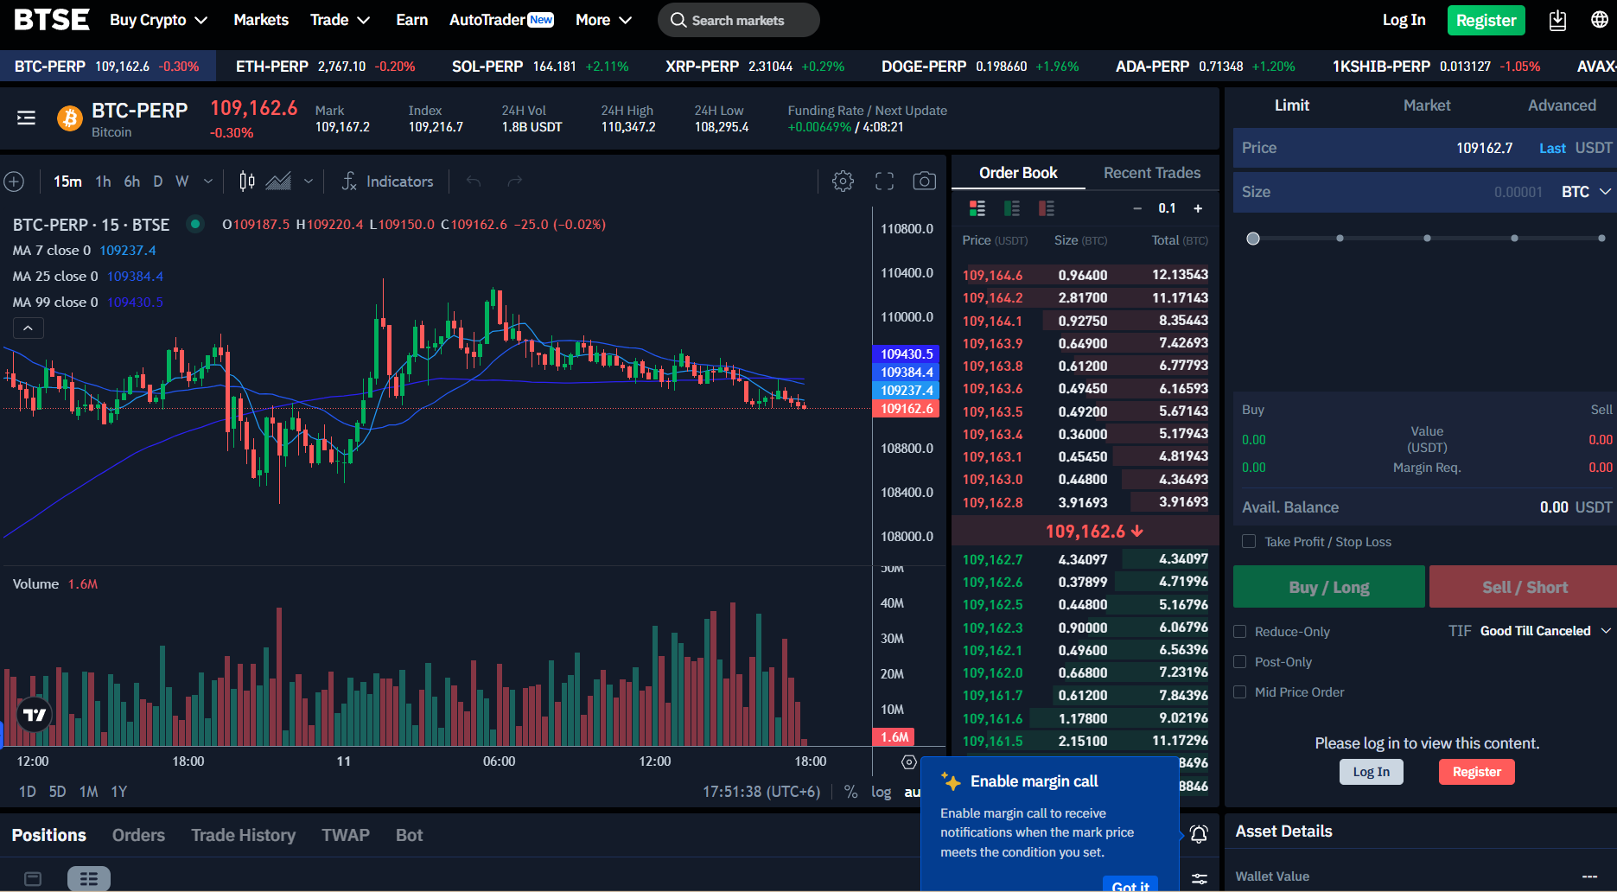1617x892 pixels.
Task: Open chart settings gear
Action: click(x=843, y=182)
